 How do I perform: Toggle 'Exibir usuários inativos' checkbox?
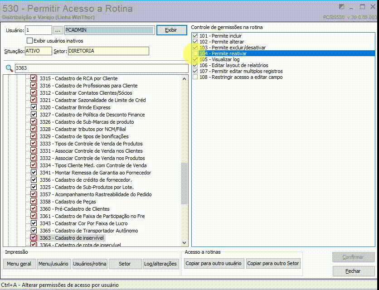[x=30, y=41]
